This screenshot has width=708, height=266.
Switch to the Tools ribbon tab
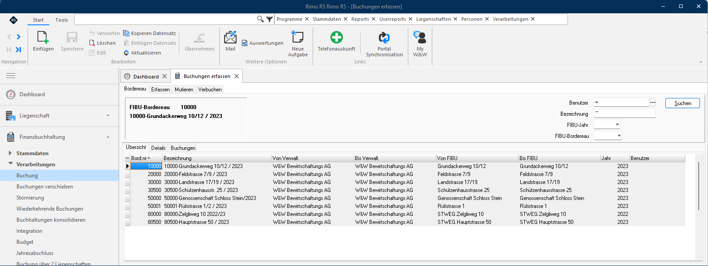coord(62,20)
